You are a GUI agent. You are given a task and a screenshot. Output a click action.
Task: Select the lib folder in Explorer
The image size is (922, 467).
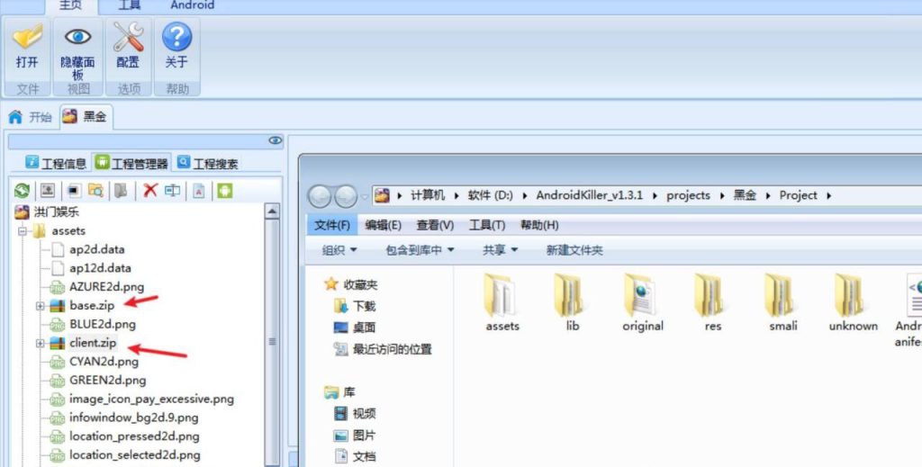click(572, 303)
